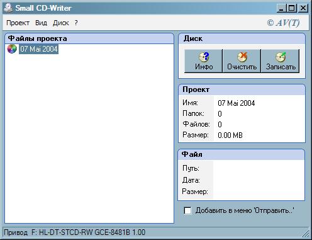Click the drive name HL-DT-STCD-RW in status bar

point(67,232)
